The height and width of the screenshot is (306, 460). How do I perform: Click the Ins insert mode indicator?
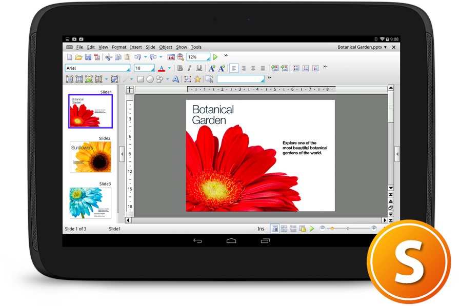(261, 229)
